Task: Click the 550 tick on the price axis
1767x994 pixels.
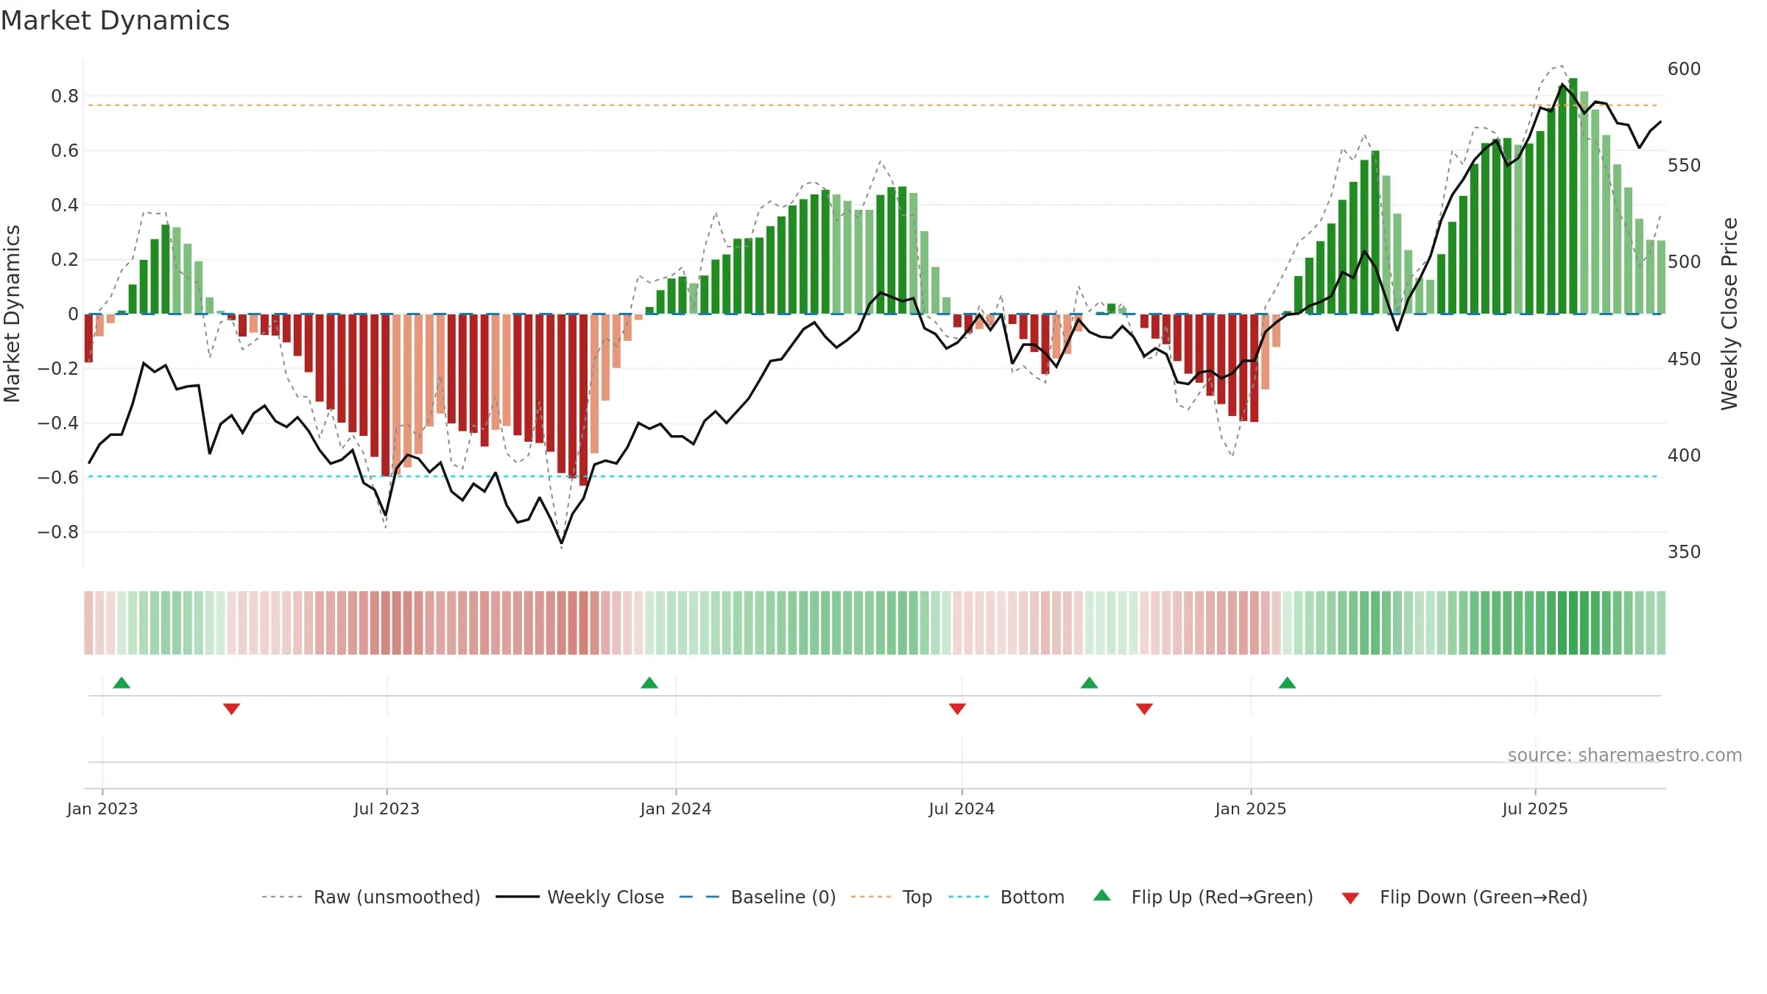Action: coord(1684,166)
